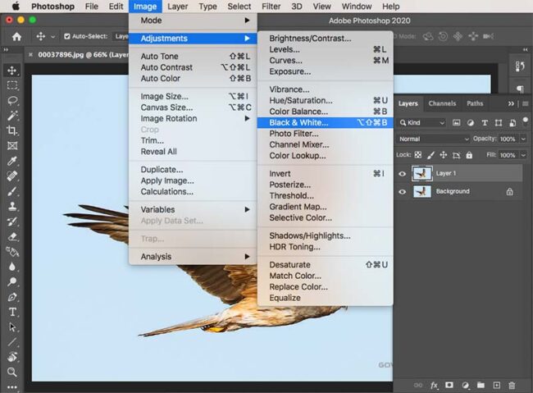Select the Horizontal Type tool
The width and height of the screenshot is (533, 393).
[12, 312]
